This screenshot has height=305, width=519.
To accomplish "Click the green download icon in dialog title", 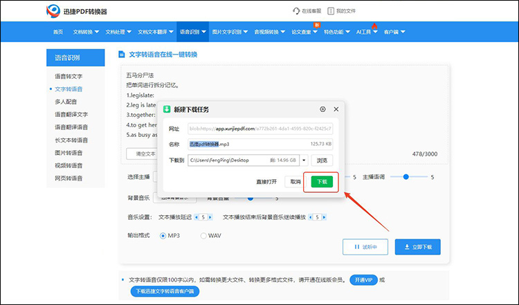I will [167, 109].
